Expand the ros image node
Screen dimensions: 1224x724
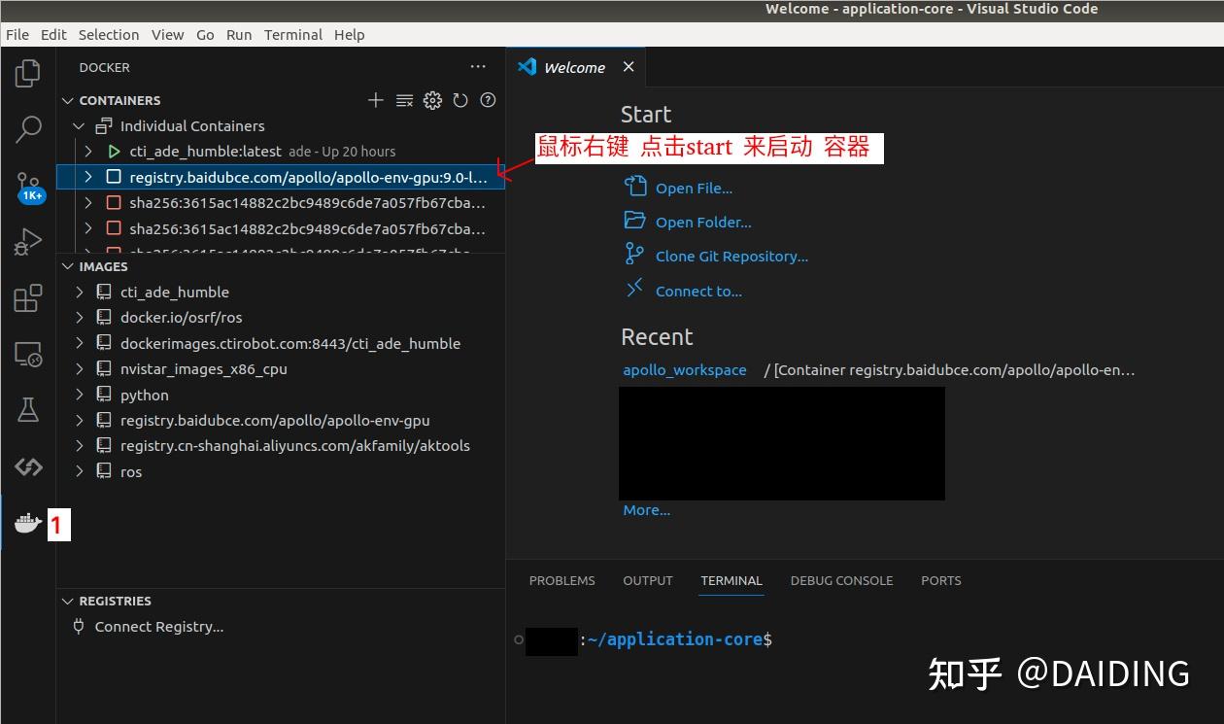80,471
